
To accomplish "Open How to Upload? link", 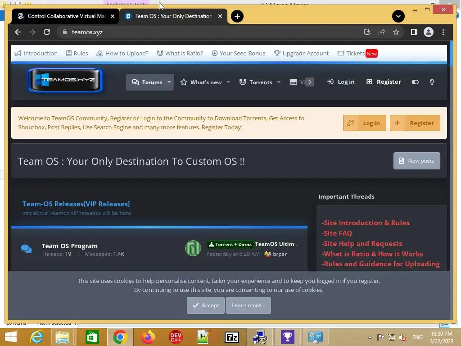I will point(122,53).
